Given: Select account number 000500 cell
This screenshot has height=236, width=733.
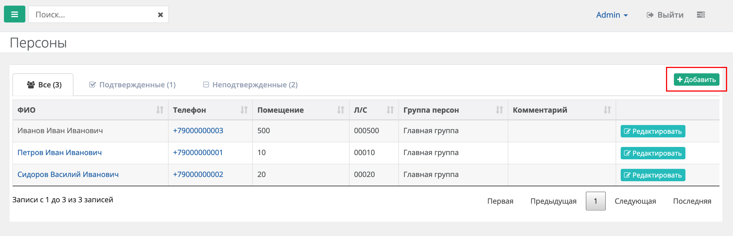Looking at the screenshot, I should coord(374,131).
